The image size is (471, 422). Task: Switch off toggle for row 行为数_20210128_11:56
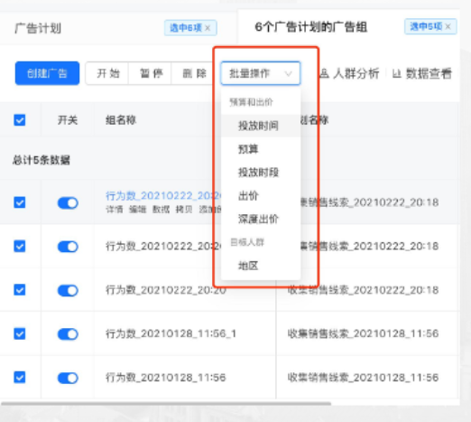click(x=68, y=378)
